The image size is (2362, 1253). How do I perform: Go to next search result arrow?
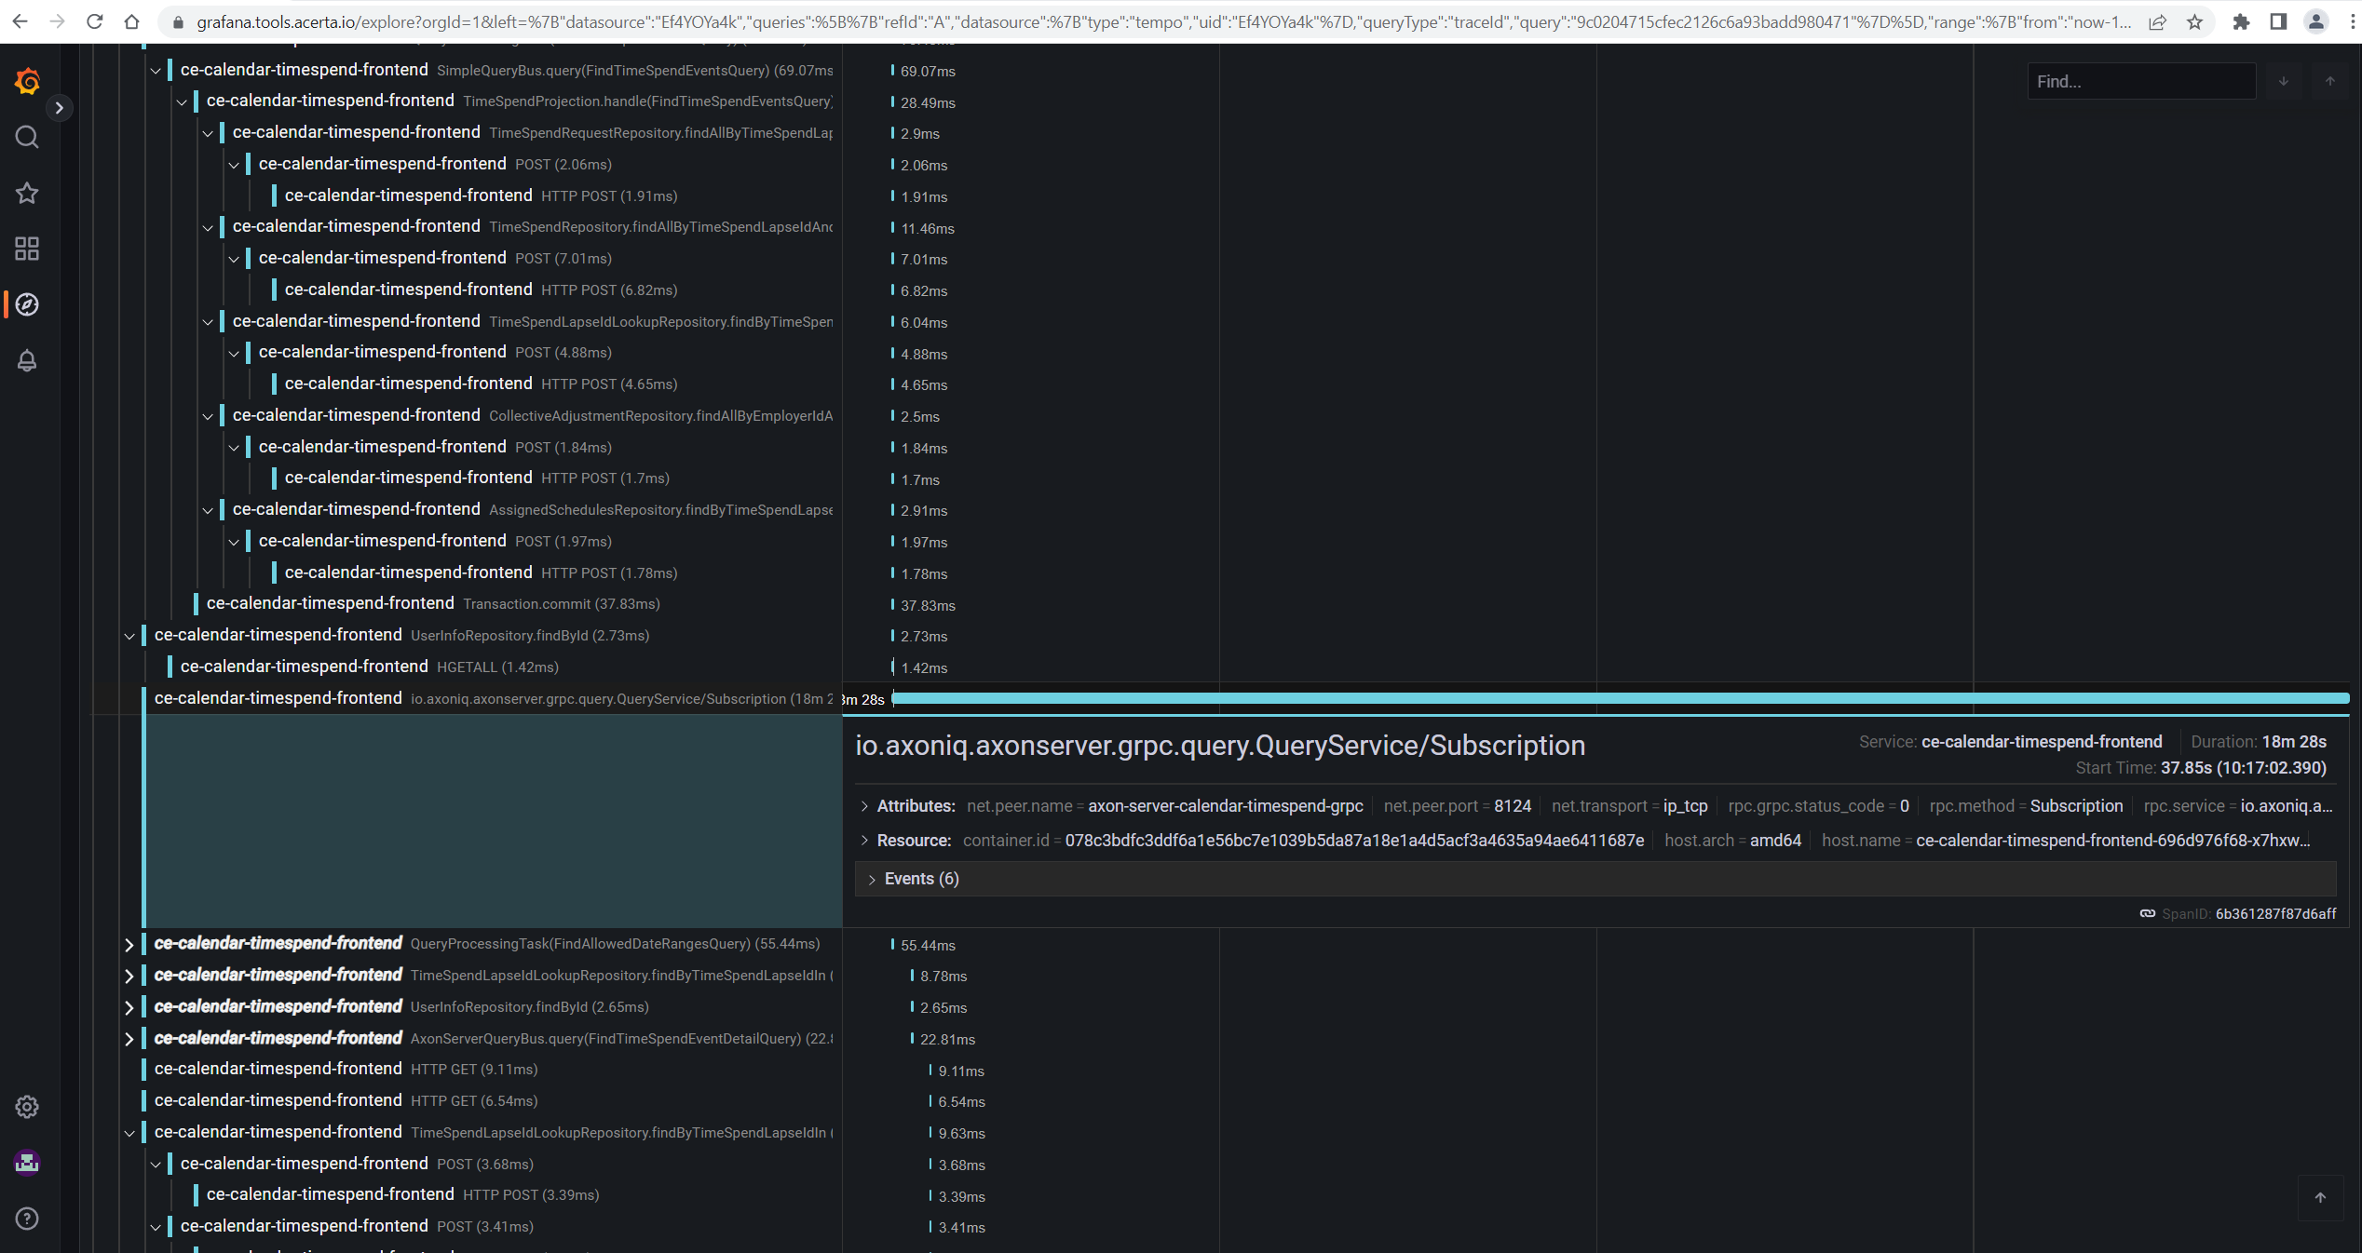tap(2284, 82)
